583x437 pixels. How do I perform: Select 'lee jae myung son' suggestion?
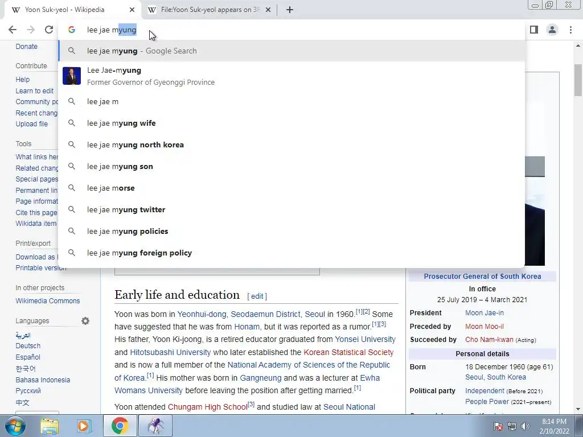point(291,167)
